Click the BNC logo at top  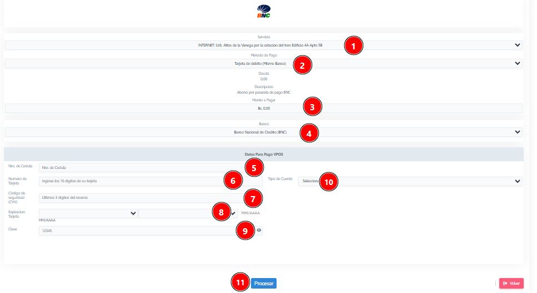(x=264, y=11)
